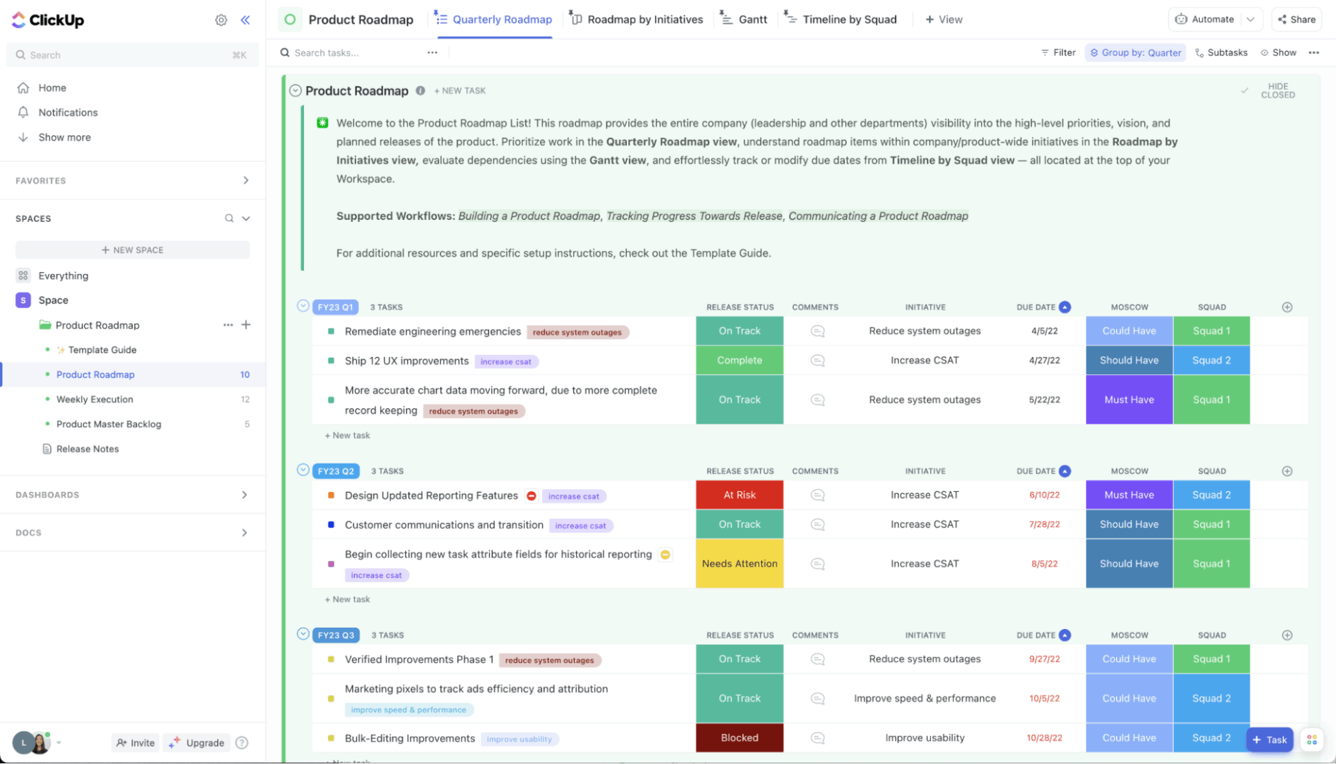Open the comment bubble on Design Updated Reporting Features
The width and height of the screenshot is (1336, 764).
817,495
